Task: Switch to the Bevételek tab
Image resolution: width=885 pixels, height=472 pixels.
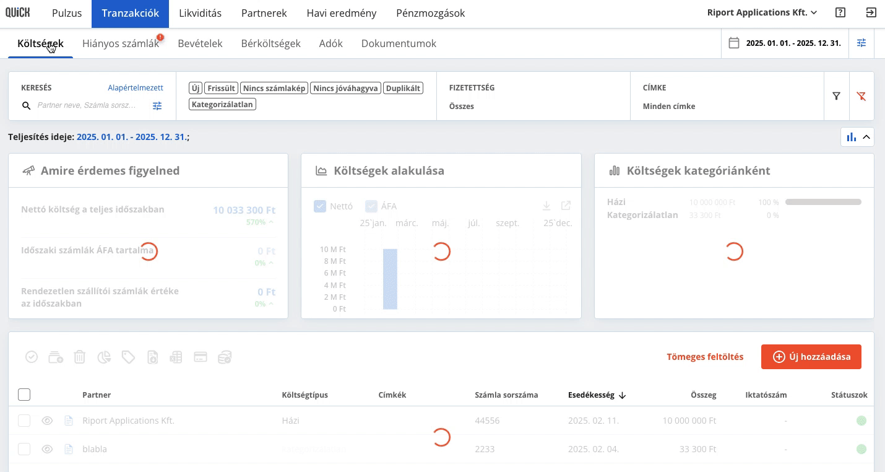Action: point(200,43)
